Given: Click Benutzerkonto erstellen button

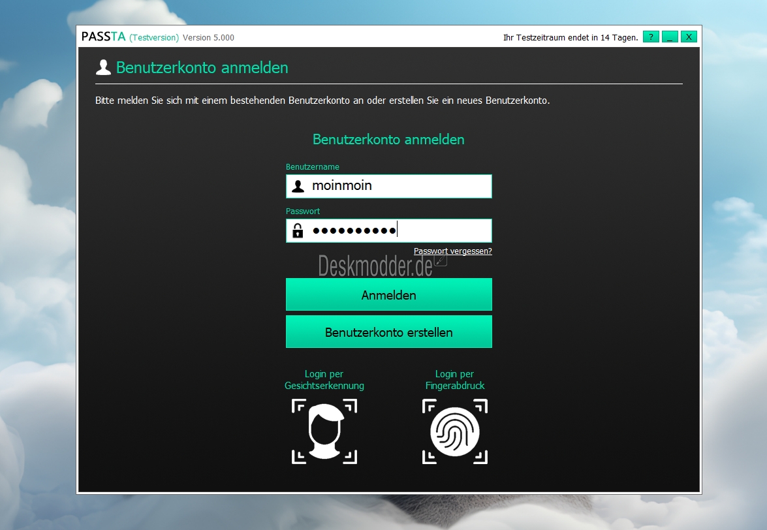Looking at the screenshot, I should pyautogui.click(x=389, y=332).
